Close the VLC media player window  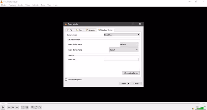pyautogui.click(x=203, y=2)
